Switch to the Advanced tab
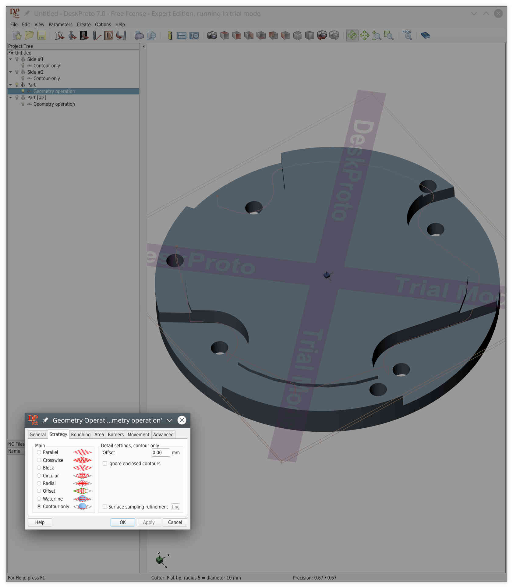The width and height of the screenshot is (513, 588). (x=163, y=434)
